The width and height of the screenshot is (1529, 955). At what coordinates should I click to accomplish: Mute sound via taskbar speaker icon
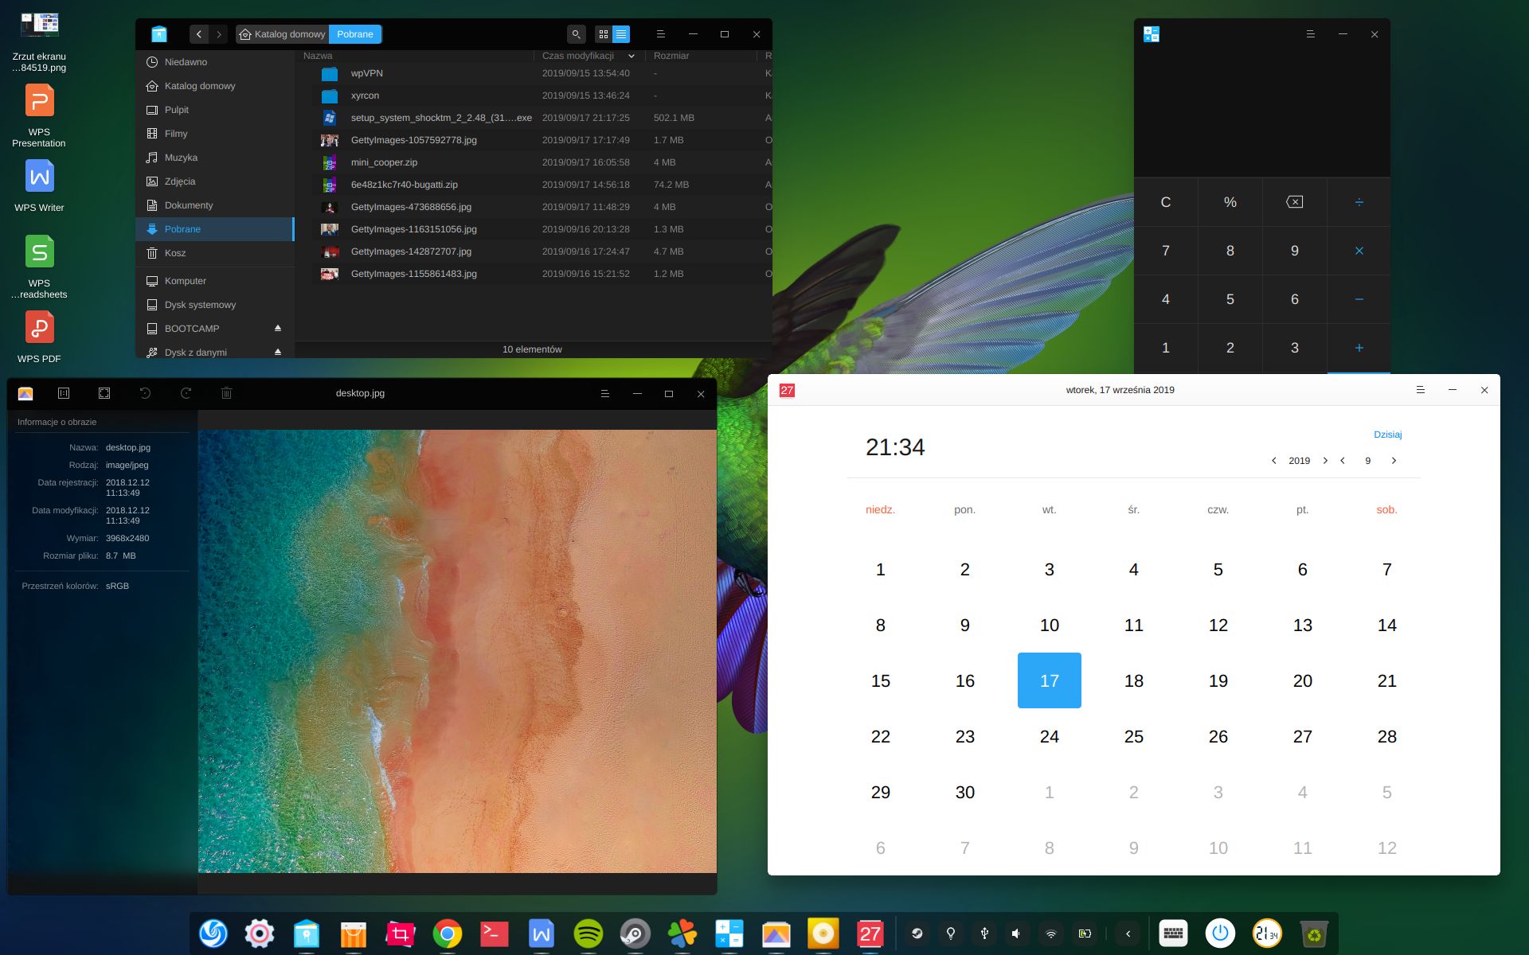(x=1015, y=933)
